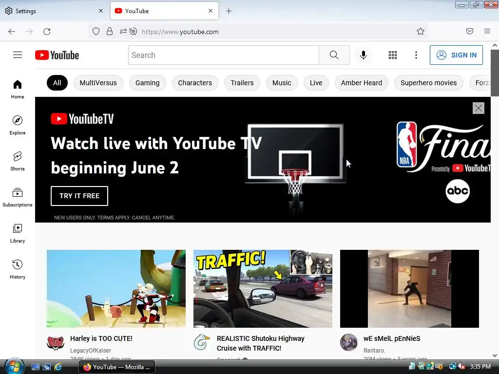The height and width of the screenshot is (374, 499).
Task: Open the YouTube apps grid
Action: pyautogui.click(x=393, y=55)
